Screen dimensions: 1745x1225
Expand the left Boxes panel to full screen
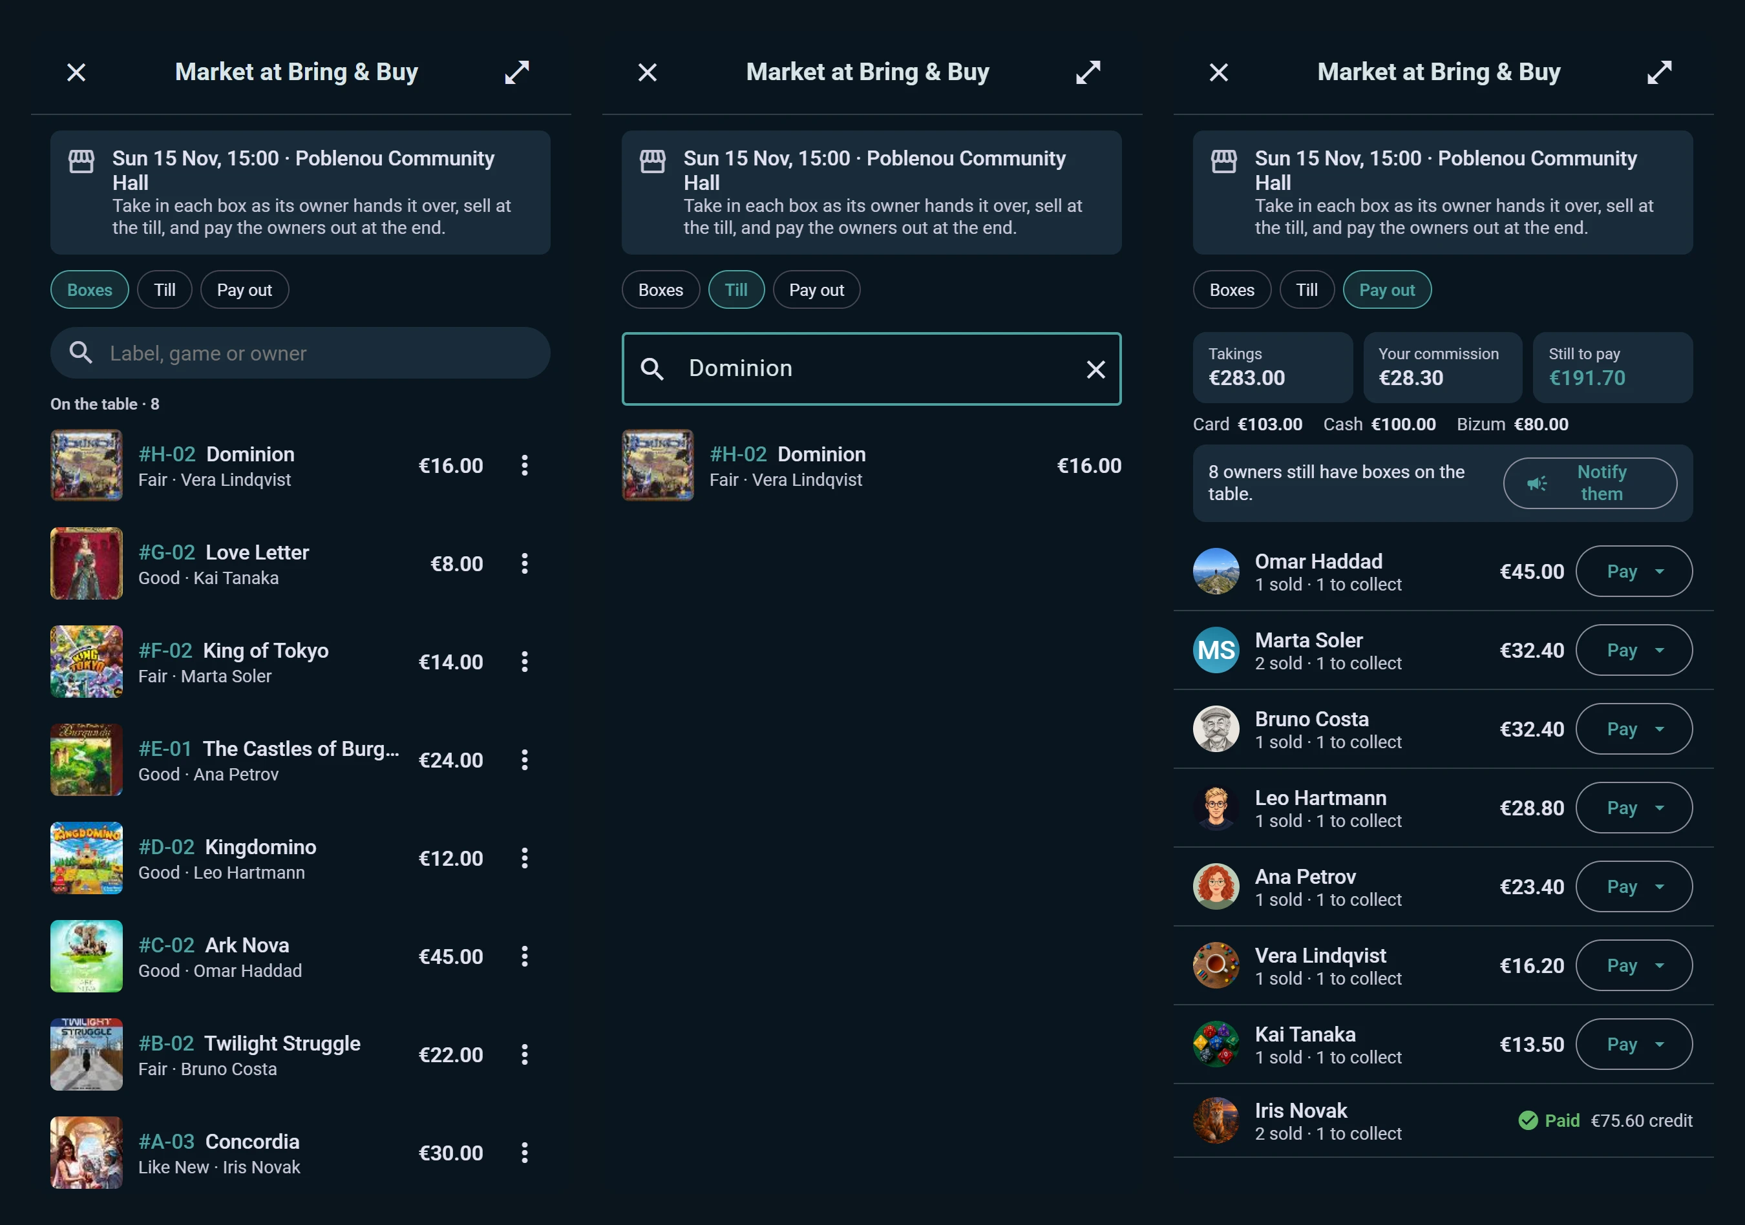click(x=517, y=72)
